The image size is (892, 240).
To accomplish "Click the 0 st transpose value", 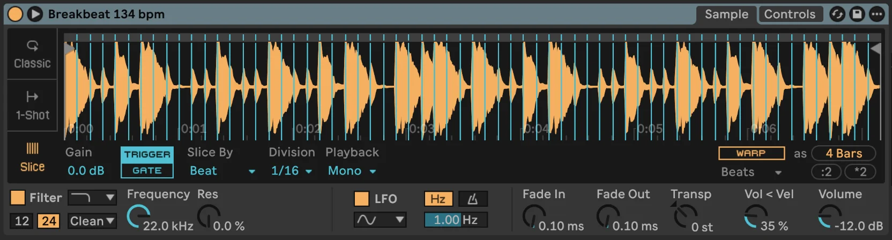I will pos(702,227).
